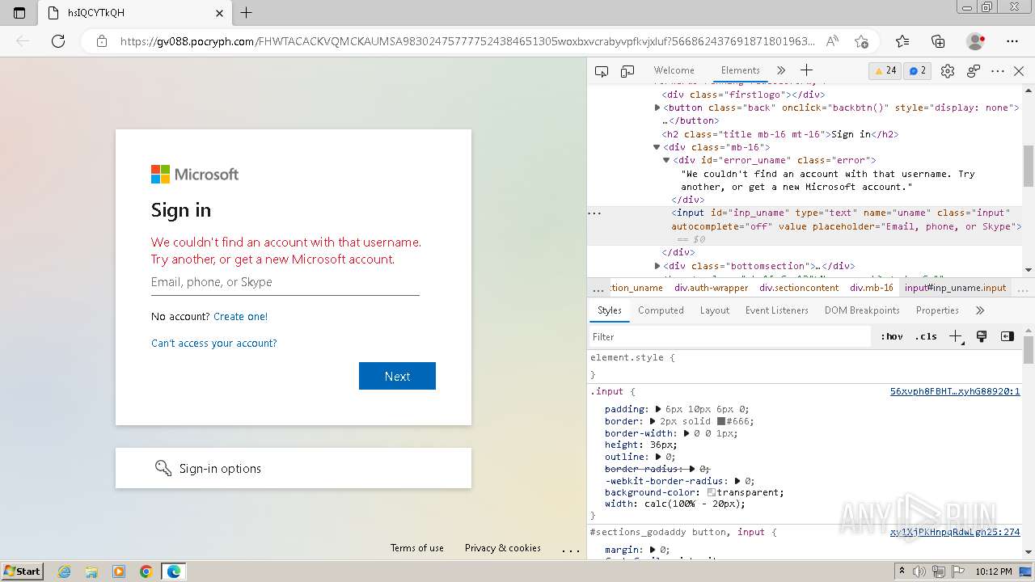Select div.sectioncontent in the breadcrumb
The height and width of the screenshot is (582, 1035).
coord(799,288)
